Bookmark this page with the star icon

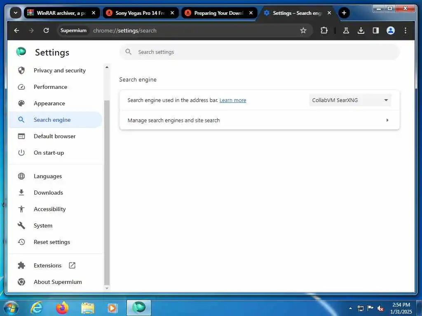click(x=303, y=30)
